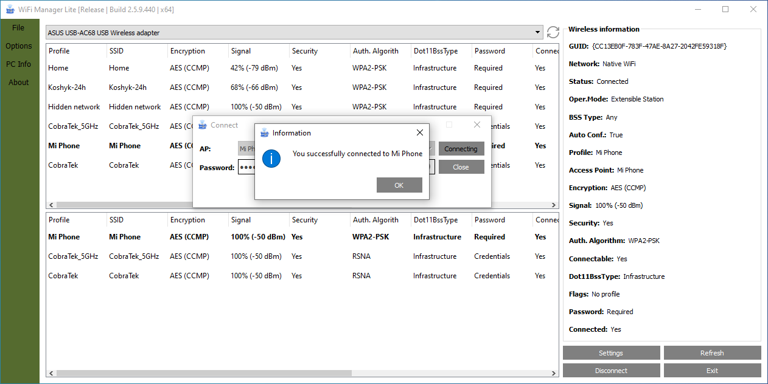Open the ASUS USB-AC68 adapter dropdown
This screenshot has width=768, height=384.
coord(538,33)
